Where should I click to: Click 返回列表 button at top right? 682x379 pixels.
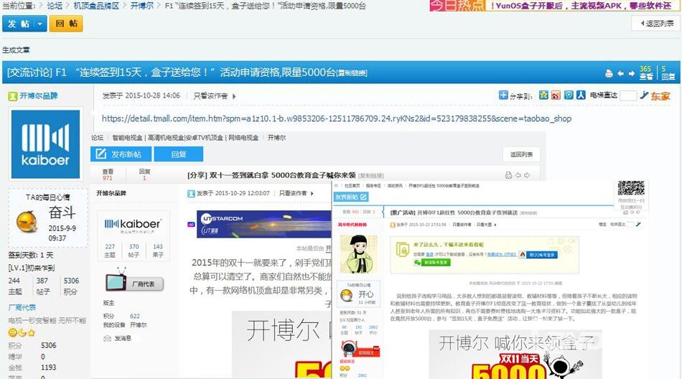(657, 23)
